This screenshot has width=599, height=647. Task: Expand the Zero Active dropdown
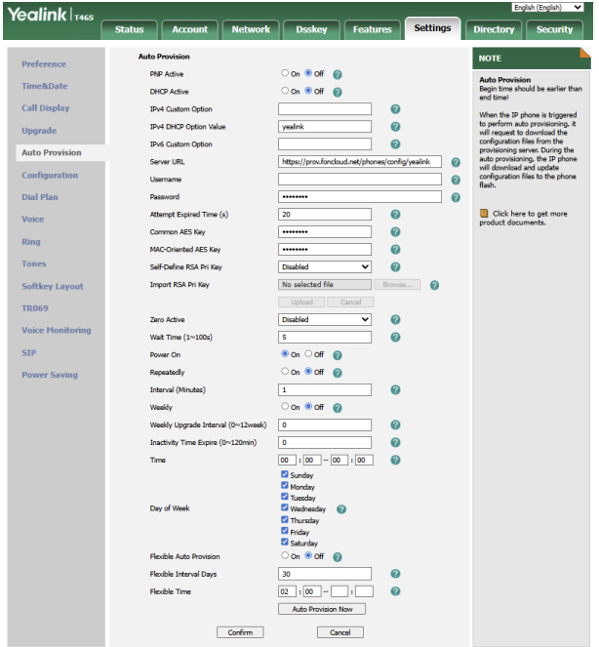tap(324, 320)
